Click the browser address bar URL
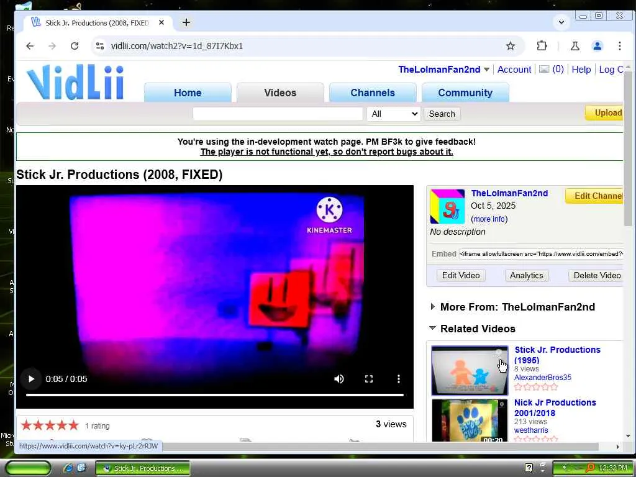This screenshot has width=636, height=477. [x=177, y=46]
